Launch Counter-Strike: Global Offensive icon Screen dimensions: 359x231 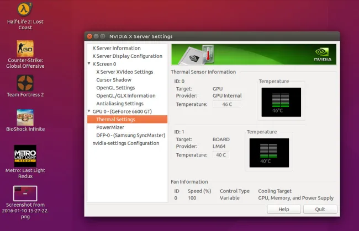25,49
